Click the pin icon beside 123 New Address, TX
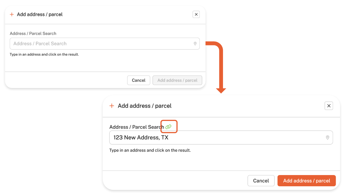The width and height of the screenshot is (345, 196). coord(327,137)
